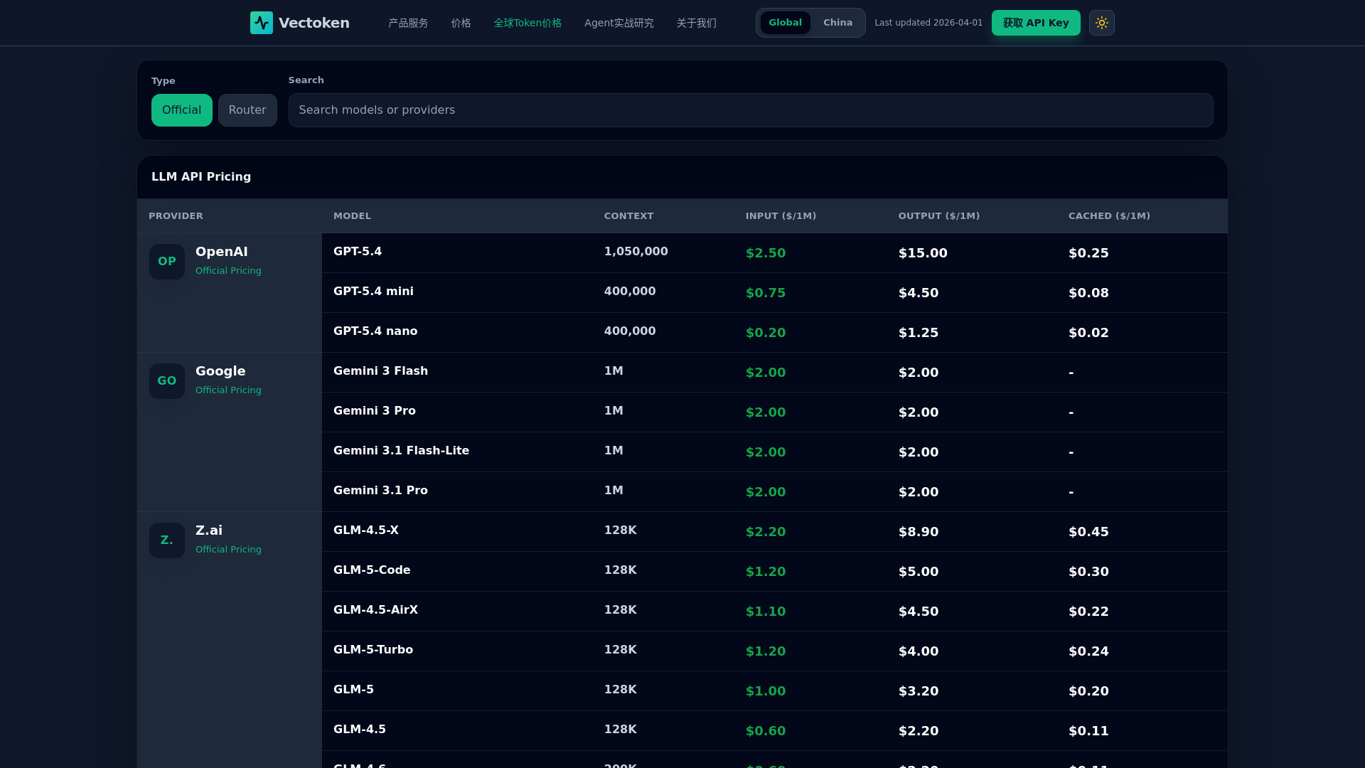Select the Official type filter
The image size is (1365, 768).
click(x=182, y=110)
